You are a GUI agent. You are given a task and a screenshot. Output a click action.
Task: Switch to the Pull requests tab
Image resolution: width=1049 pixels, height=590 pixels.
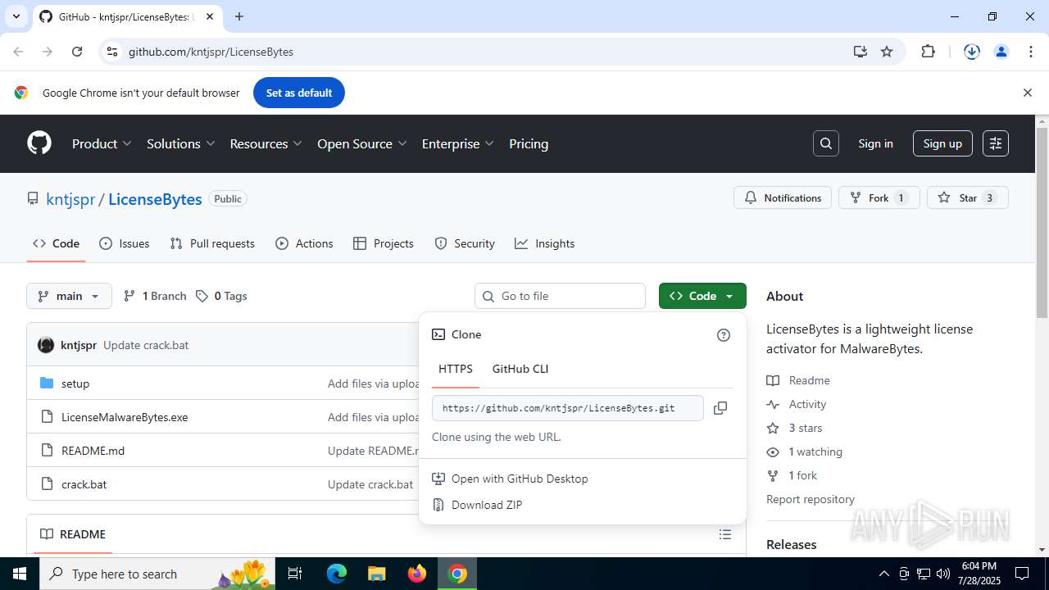coord(212,243)
